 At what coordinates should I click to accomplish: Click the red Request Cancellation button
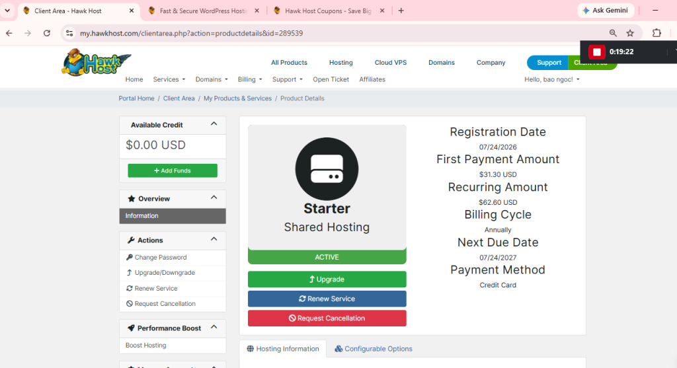pyautogui.click(x=327, y=318)
